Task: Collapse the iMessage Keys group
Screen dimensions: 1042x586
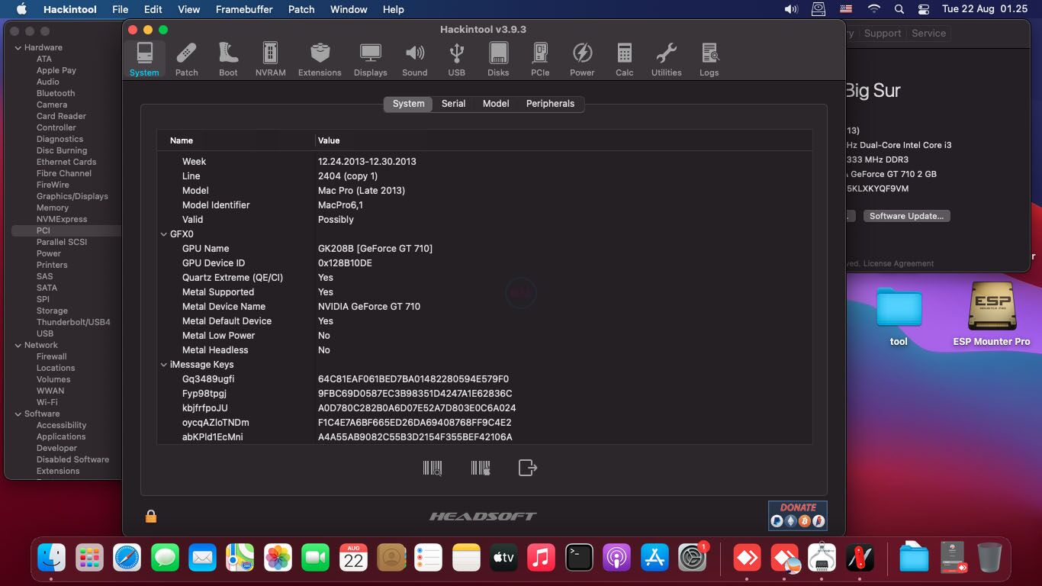Action: click(x=164, y=365)
